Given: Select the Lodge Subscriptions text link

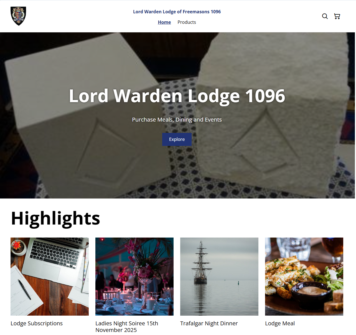Looking at the screenshot, I should pos(37,323).
